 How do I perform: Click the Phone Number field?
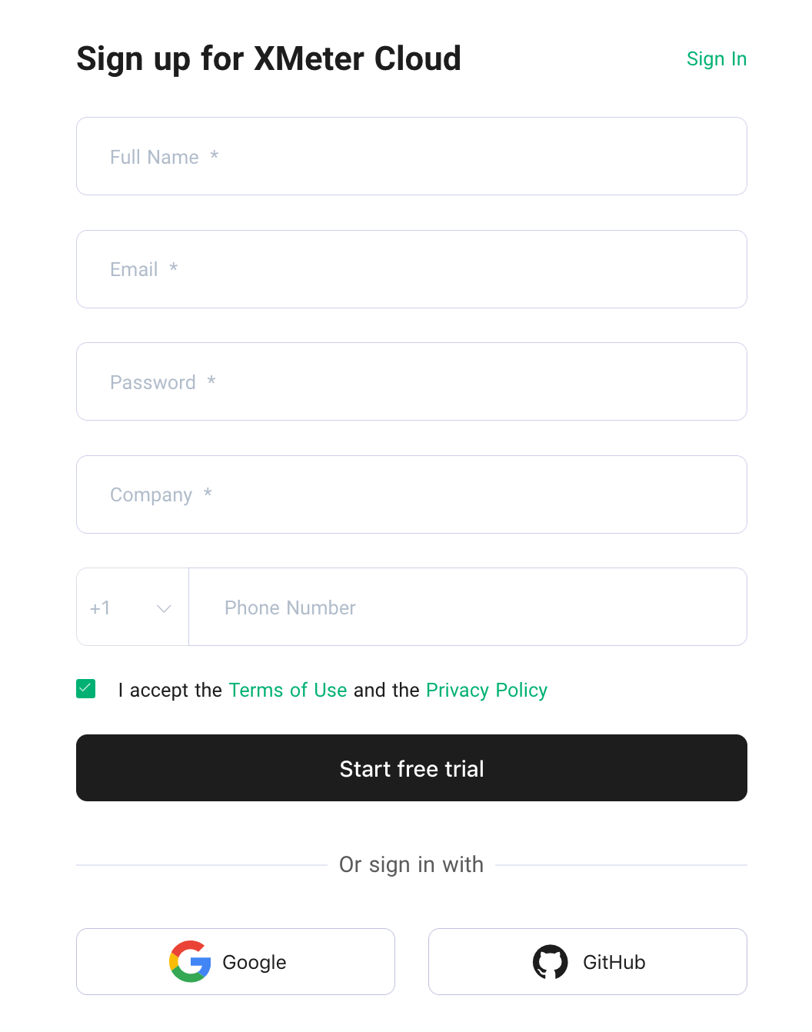468,608
